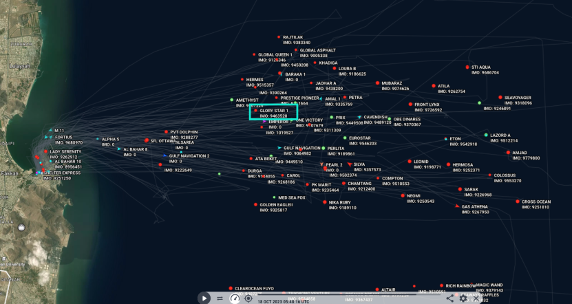
Task: Click the GULF NAVIGATION 2 arrow marker
Action: click(x=165, y=155)
